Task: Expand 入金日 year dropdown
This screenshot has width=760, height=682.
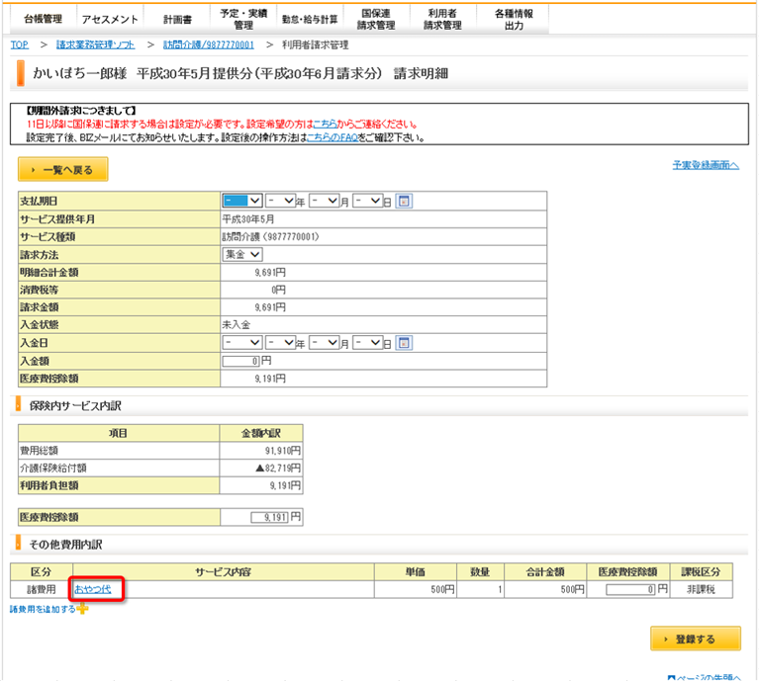Action: (281, 343)
